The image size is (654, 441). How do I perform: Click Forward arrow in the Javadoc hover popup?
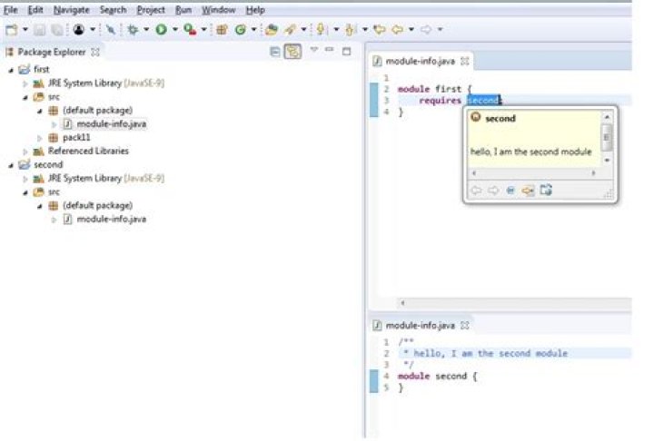click(493, 191)
